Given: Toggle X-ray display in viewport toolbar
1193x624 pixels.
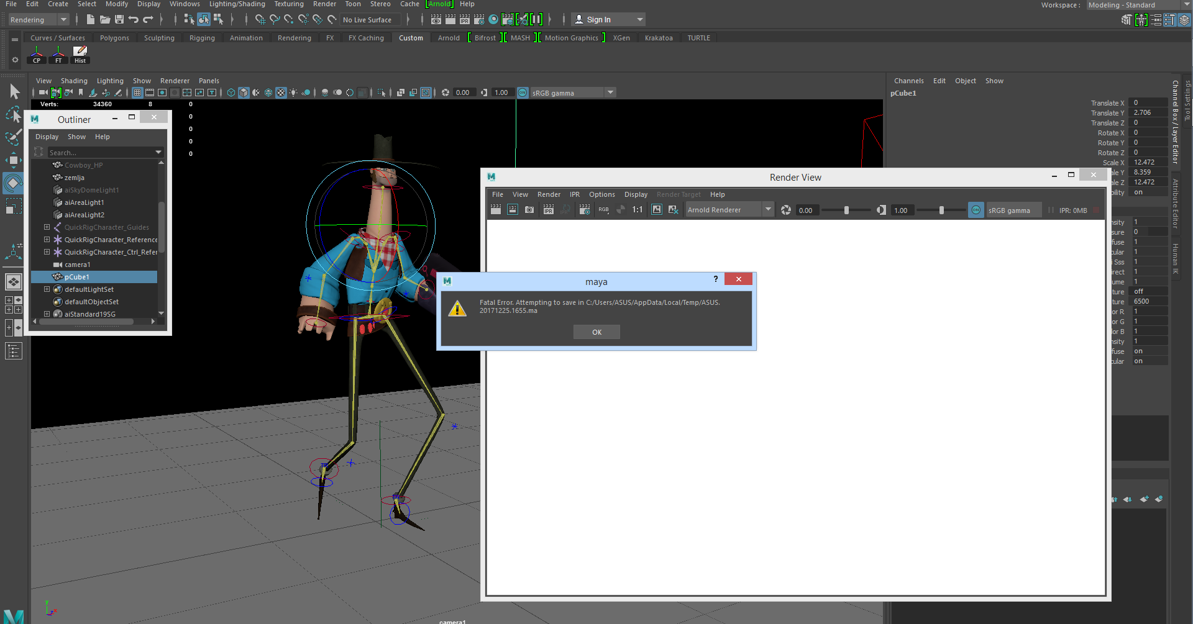Looking at the screenshot, I should (x=401, y=93).
